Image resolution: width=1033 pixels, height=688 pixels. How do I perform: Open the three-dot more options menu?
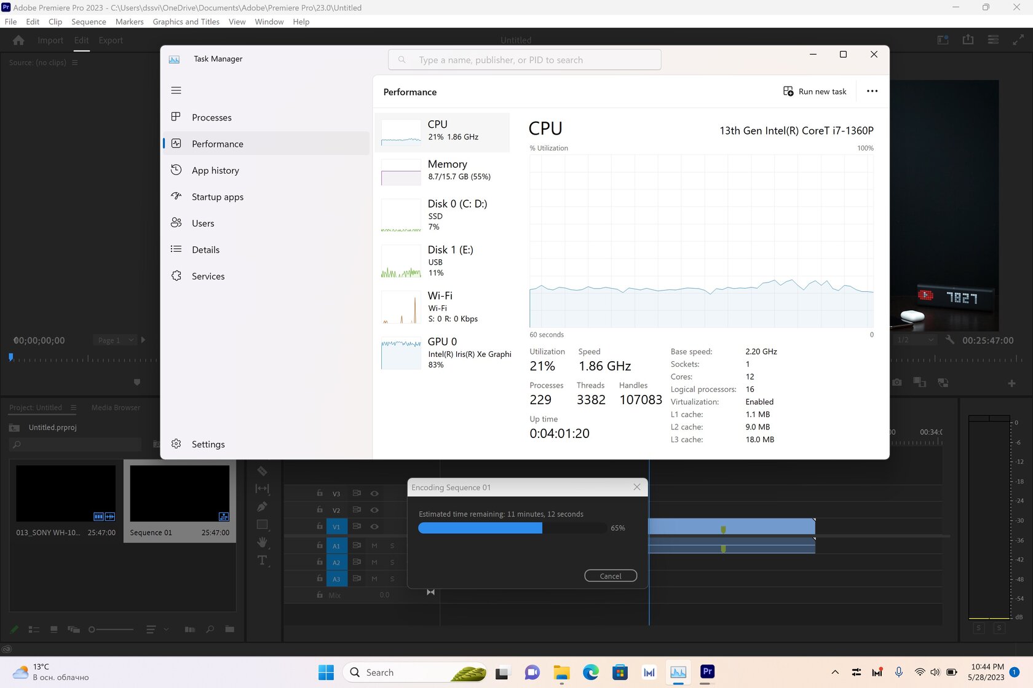pos(872,92)
